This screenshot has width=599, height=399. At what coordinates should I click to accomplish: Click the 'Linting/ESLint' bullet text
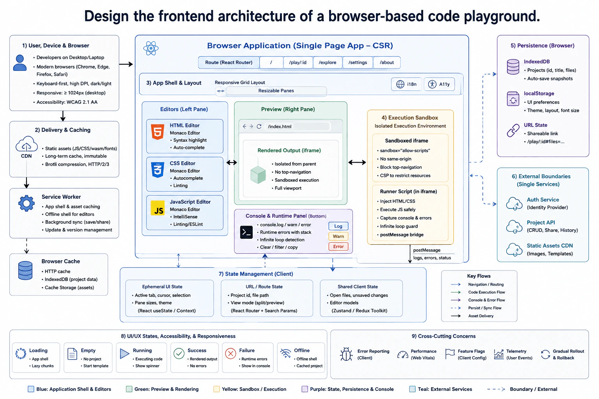188,224
